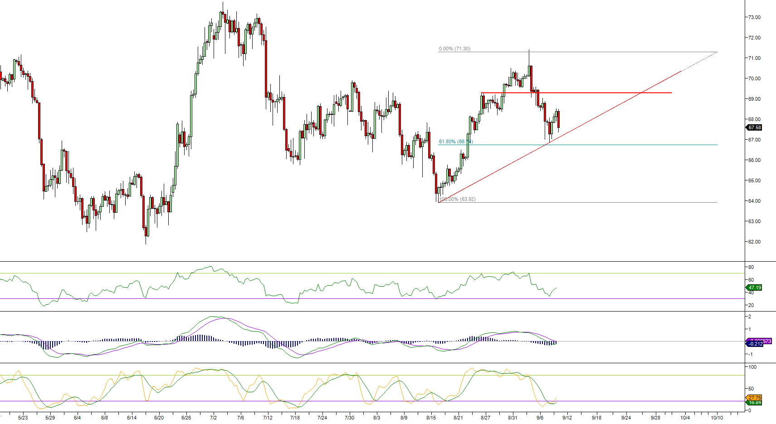The image size is (776, 424).
Task: Click the 5/23 date on time axis
Action: tap(23, 418)
